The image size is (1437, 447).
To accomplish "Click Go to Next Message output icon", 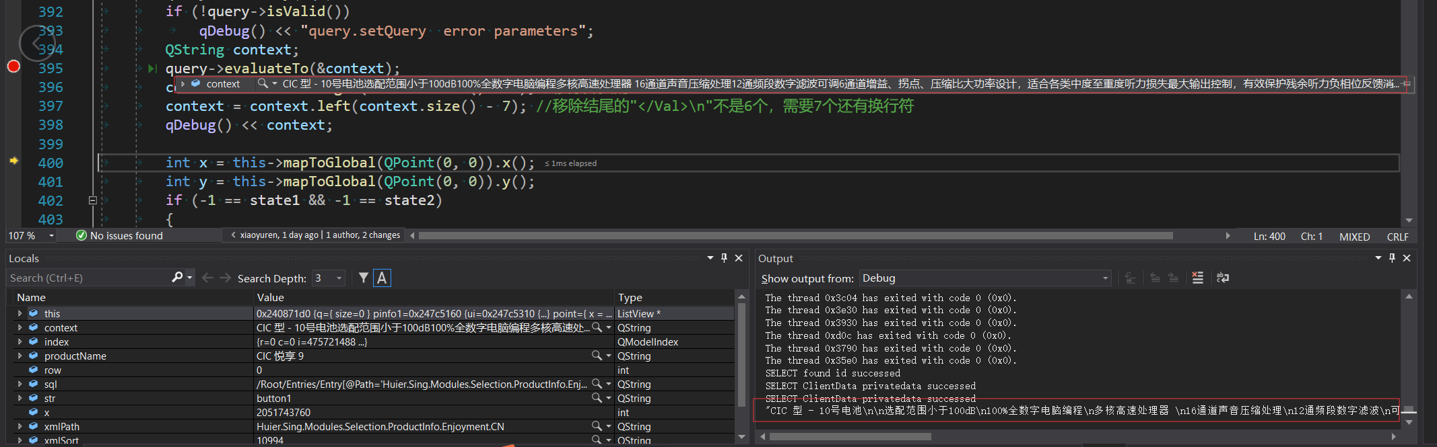I will pyautogui.click(x=1173, y=278).
